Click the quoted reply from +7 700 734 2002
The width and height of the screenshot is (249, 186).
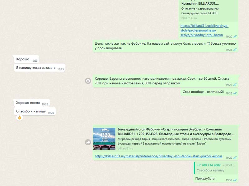pyautogui.click(x=216, y=168)
